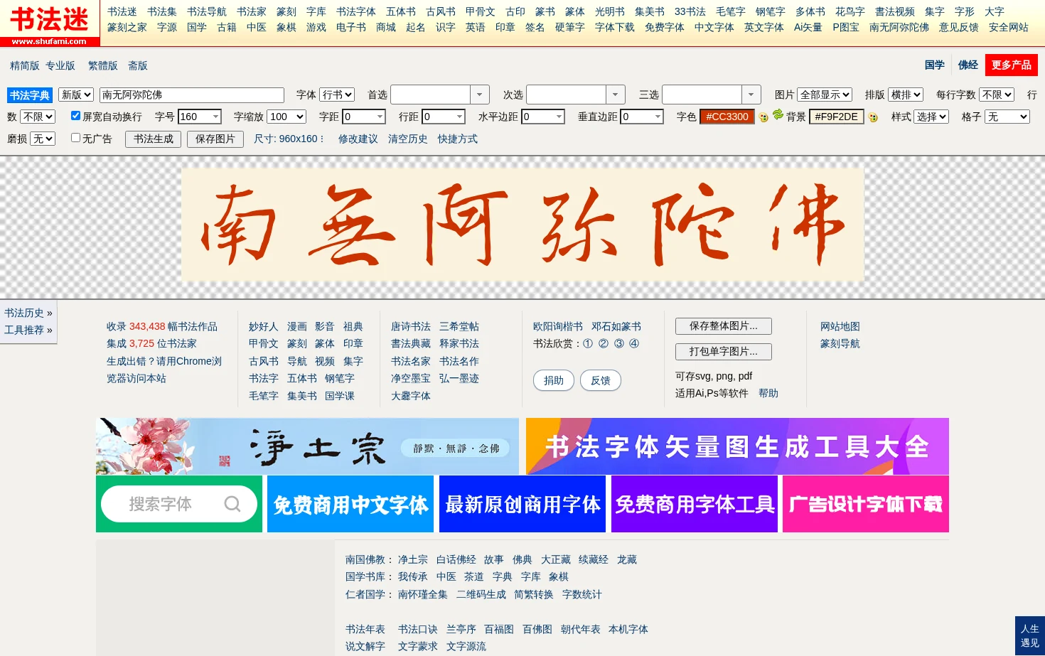
Task: Open the 淨土宗 banner image
Action: point(307,446)
